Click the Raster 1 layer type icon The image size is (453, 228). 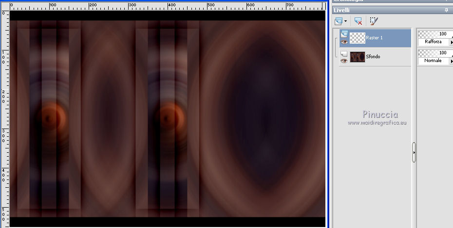(x=344, y=34)
